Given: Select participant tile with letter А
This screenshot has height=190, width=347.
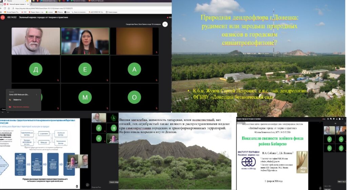Looking at the screenshot, I should click(134, 69).
